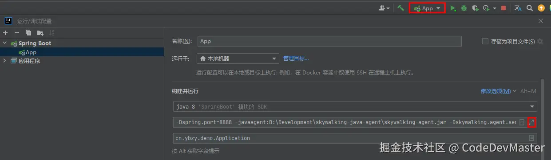This screenshot has width=551, height=160.
Task: Start debugging with the green bug icon
Action: pyautogui.click(x=464, y=8)
